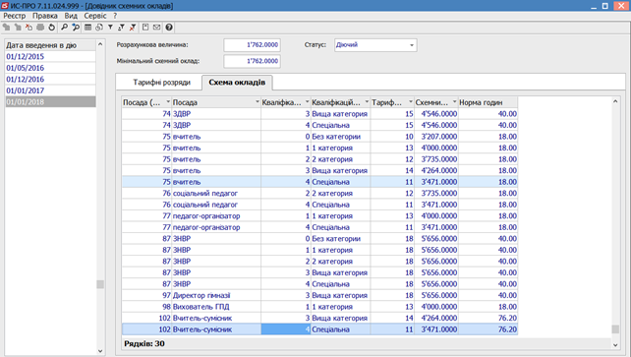Viewport: 631px width, 357px height.
Task: Click scroll up arrow of date list
Action: [x=100, y=44]
